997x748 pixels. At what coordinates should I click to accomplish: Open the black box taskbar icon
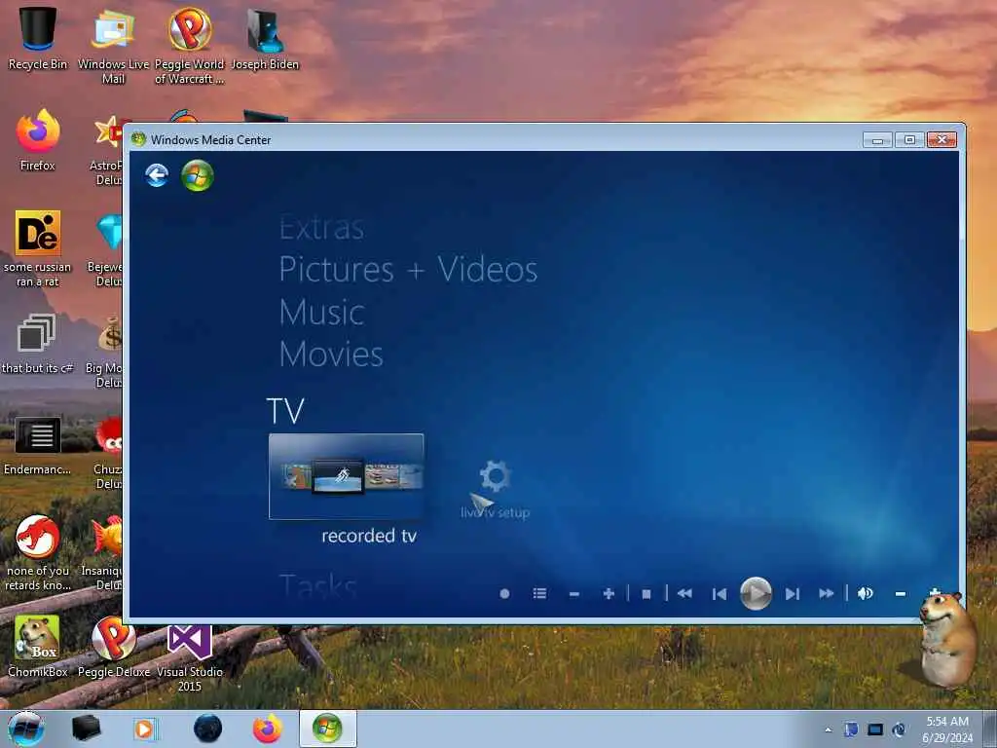point(86,729)
